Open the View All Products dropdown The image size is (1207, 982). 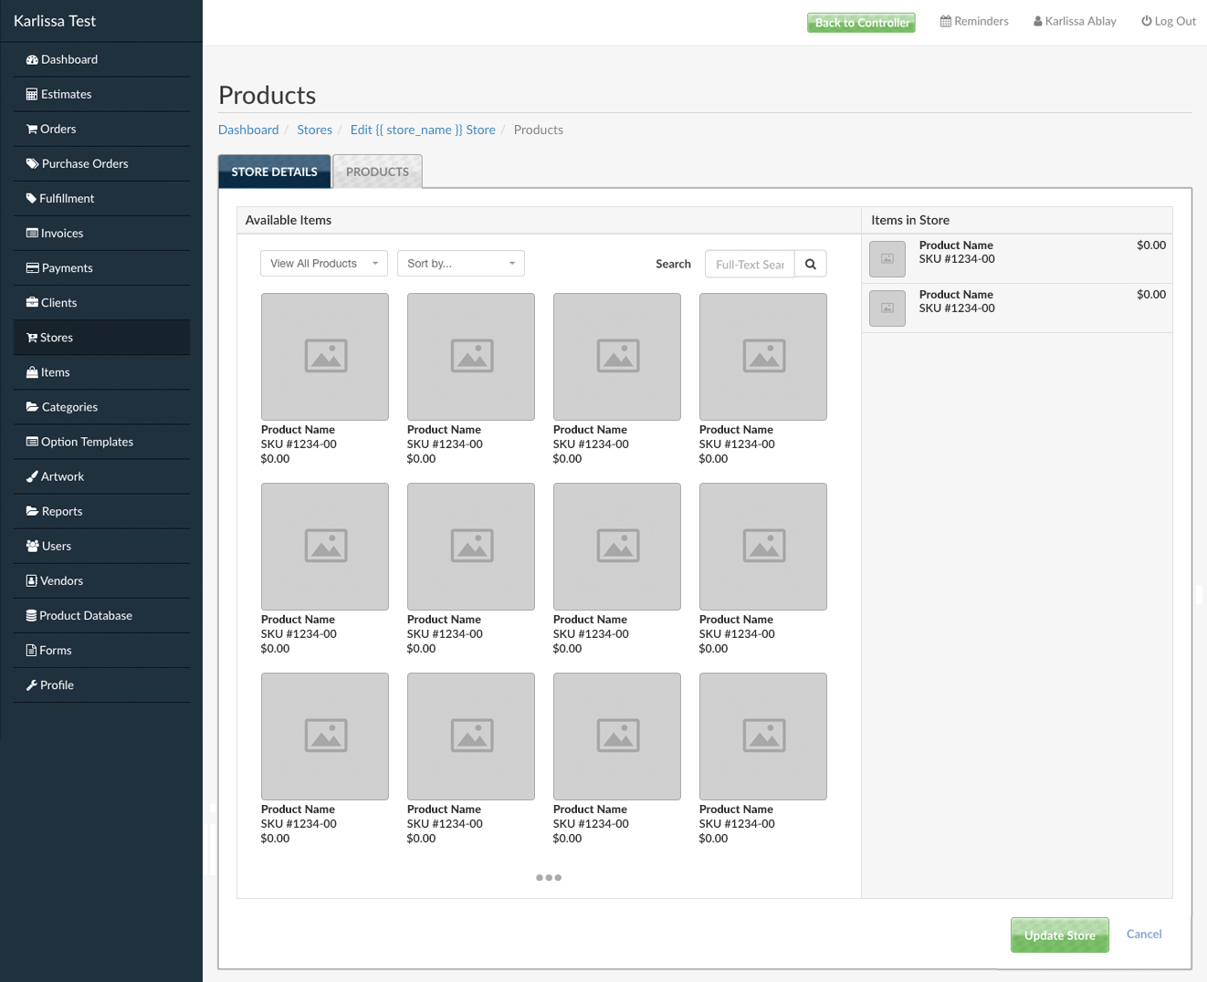click(323, 264)
